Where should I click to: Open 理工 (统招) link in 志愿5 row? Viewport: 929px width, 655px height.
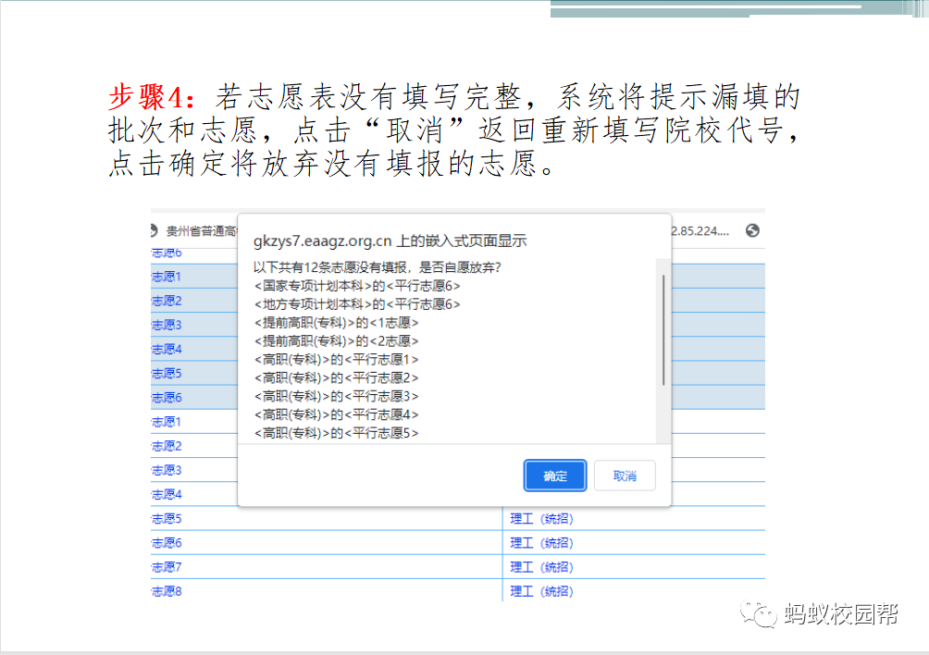541,519
